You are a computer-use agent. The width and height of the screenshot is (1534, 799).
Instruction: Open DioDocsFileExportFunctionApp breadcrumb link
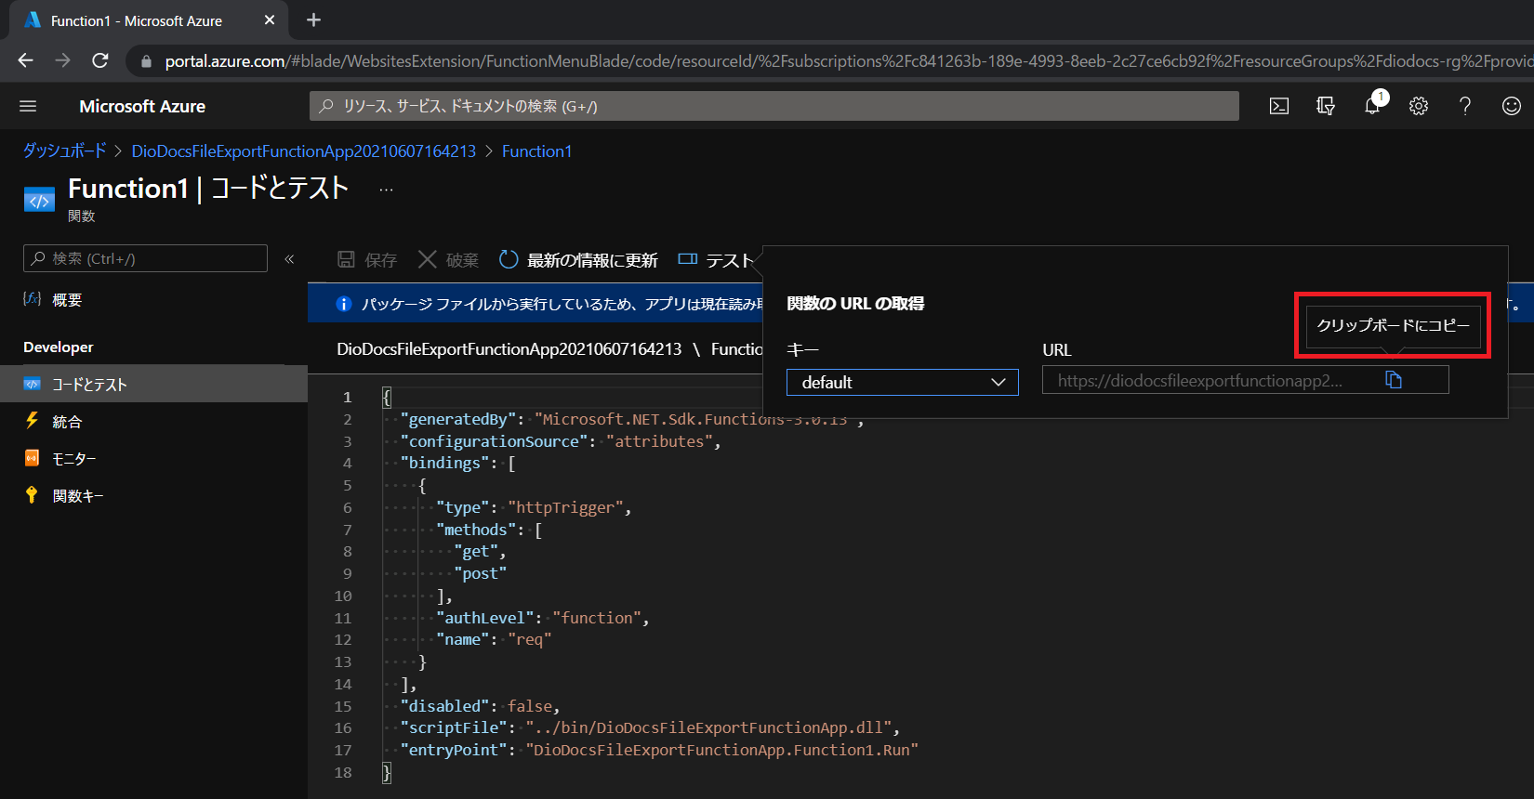304,151
